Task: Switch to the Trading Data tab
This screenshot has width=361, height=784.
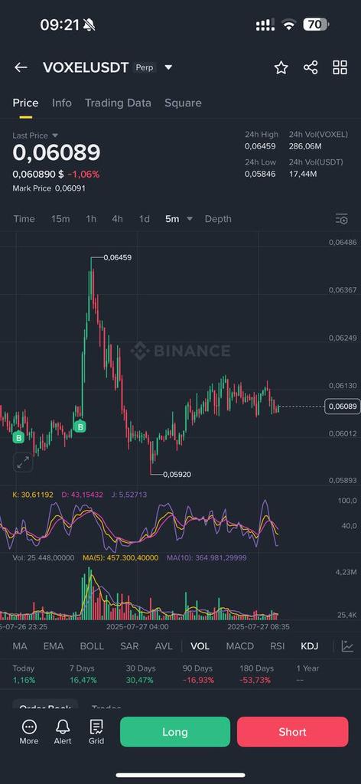Action: tap(118, 103)
